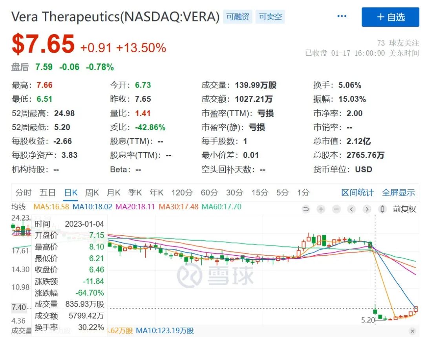Click the 货币单位 value USD
Screen dimensions: 424x337
364,169
